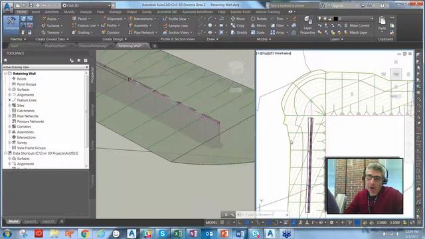Viewport: 425px width, 239px height.
Task: Open the Home ribbon tab
Action: pyautogui.click(x=21, y=12)
